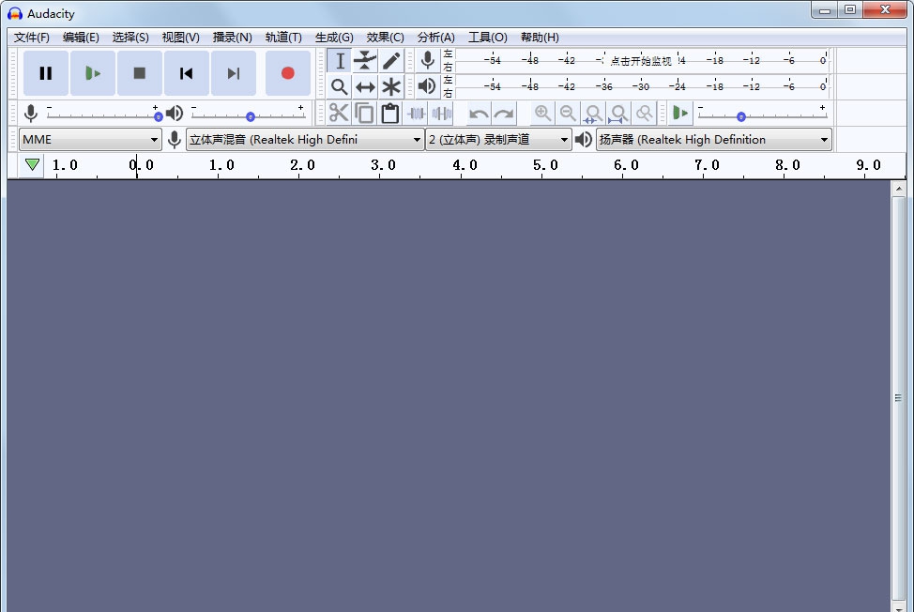
Task: Click the vertical scrollbar up arrow
Action: [x=898, y=189]
